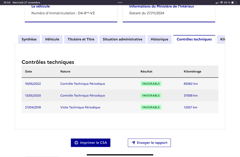Select the date 13/05/2020
Image resolution: width=240 pixels, height=157 pixels.
pos(33,95)
